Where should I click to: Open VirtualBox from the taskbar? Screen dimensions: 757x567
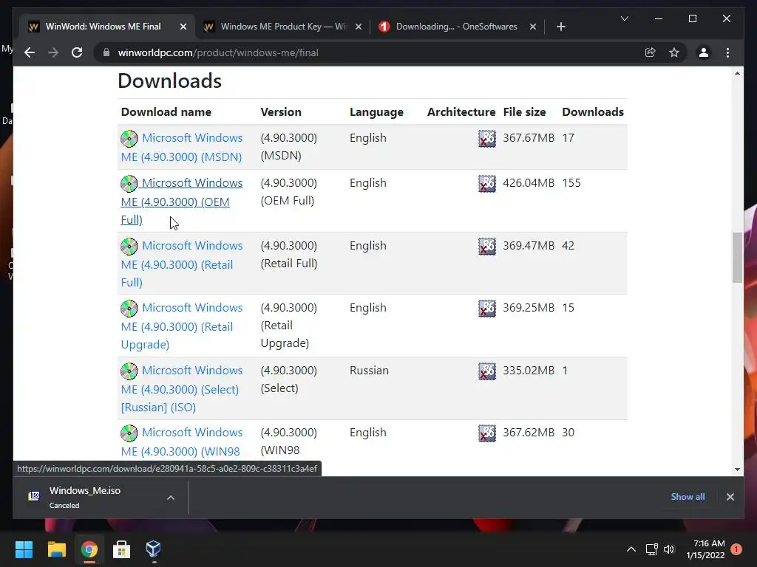153,549
